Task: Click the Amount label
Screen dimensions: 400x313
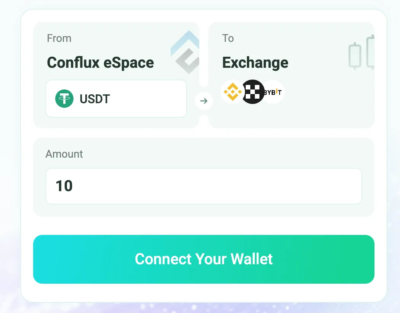Action: (64, 154)
